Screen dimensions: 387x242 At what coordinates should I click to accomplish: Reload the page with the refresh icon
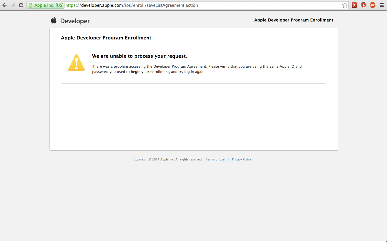pyautogui.click(x=21, y=5)
